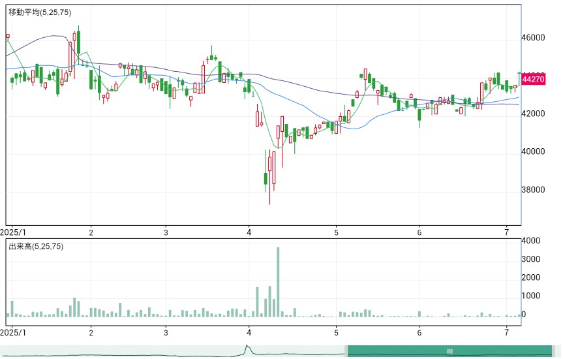The image size is (563, 359).
Task: Click the 2000 volume axis label
Action: [x=531, y=277]
